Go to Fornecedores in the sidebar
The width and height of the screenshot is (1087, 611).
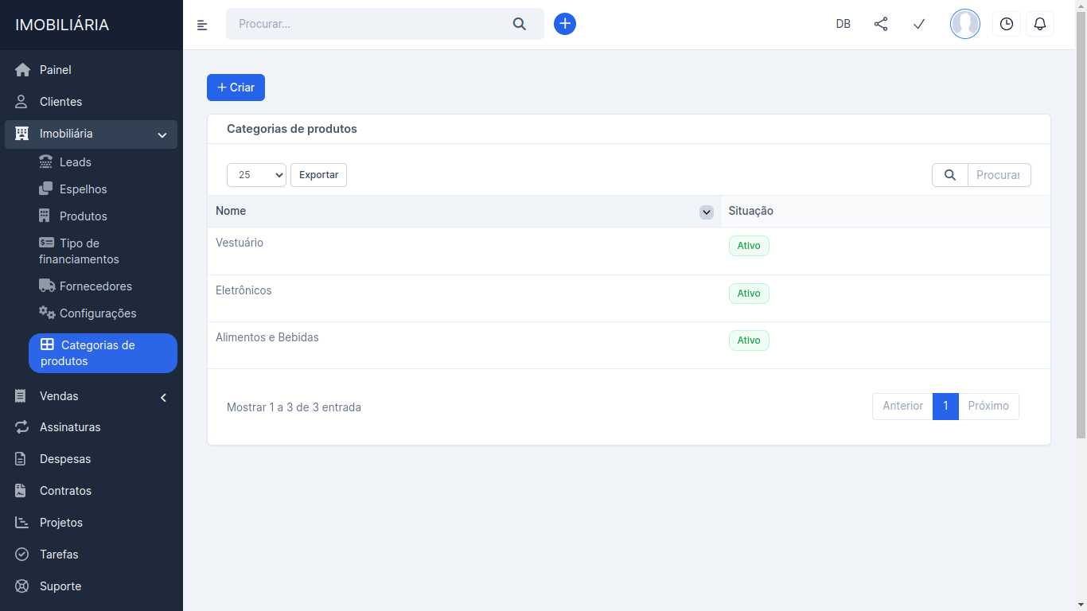tap(95, 286)
